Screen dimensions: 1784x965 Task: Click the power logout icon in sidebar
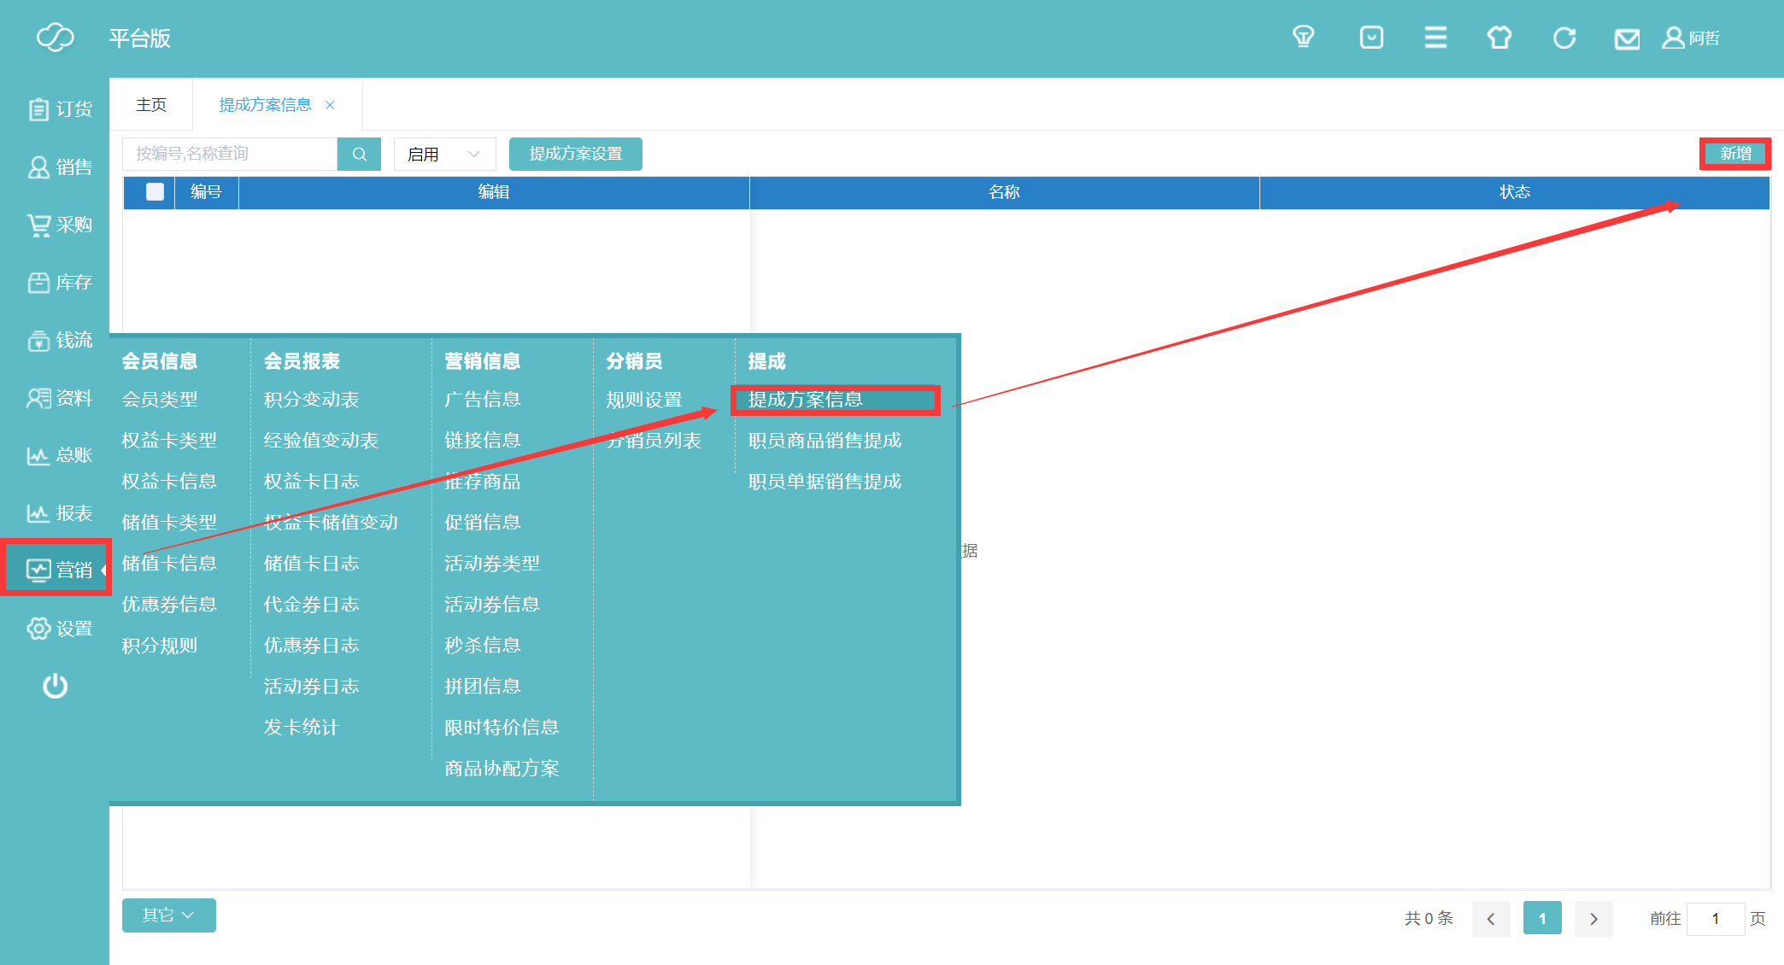56,686
